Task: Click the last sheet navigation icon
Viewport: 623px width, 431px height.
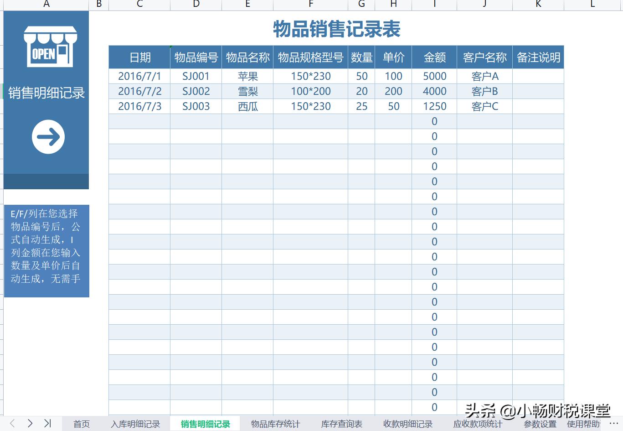Action: [47, 424]
